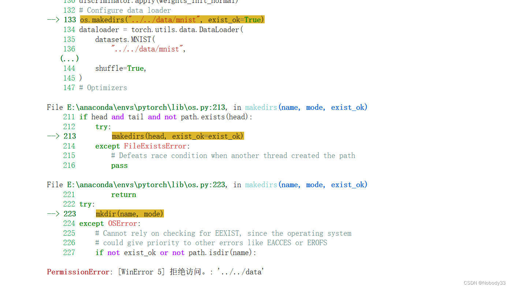Click the 'try:' on line 212

(x=103, y=127)
